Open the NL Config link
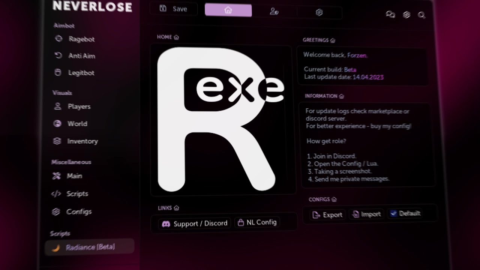Screen dimensions: 480x270 coord(257,222)
